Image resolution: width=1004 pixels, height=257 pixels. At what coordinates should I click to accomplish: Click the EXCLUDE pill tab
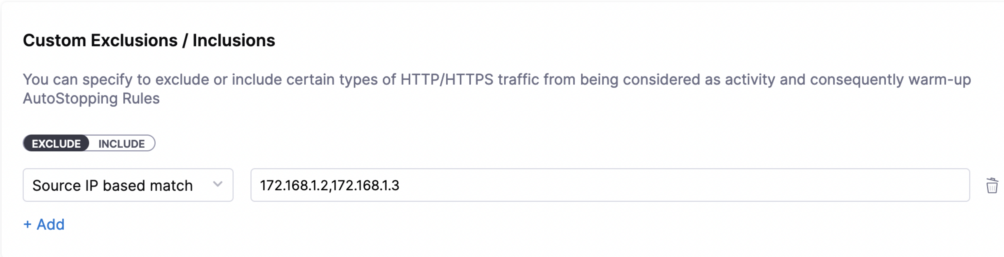click(x=56, y=144)
